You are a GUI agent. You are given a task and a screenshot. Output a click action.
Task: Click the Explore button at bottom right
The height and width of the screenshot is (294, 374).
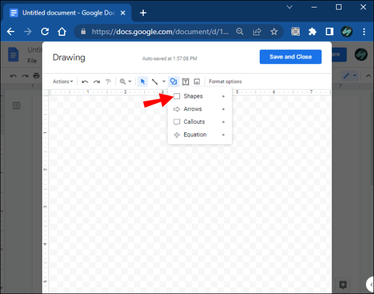[x=343, y=285]
